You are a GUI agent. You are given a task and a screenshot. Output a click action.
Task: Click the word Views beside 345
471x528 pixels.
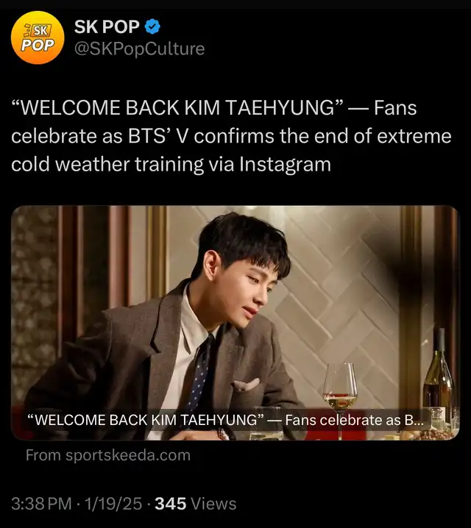(x=213, y=504)
